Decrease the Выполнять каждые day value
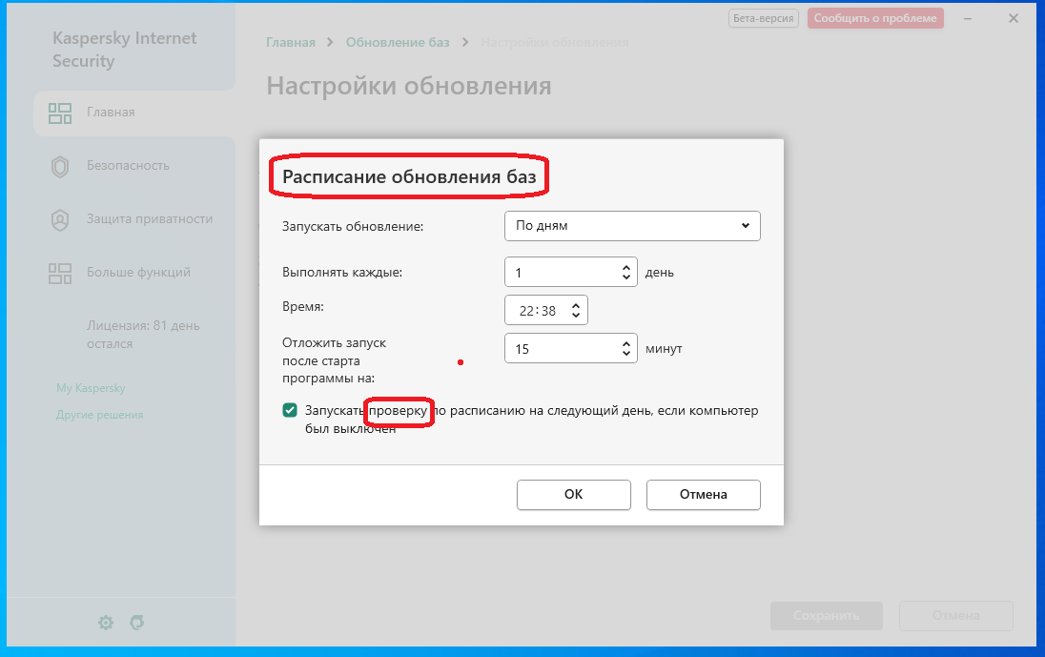The height and width of the screenshot is (657, 1045). pyautogui.click(x=625, y=277)
